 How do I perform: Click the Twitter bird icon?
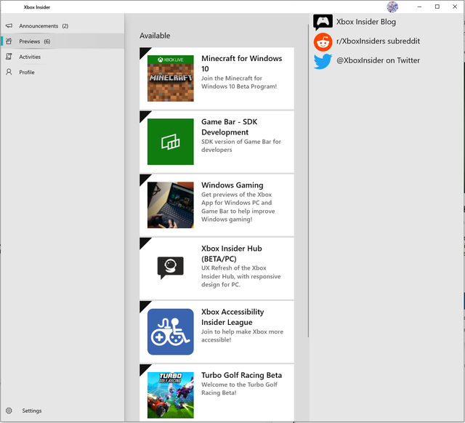coord(323,61)
